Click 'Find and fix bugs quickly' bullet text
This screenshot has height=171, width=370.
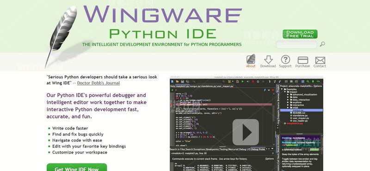click(78, 134)
